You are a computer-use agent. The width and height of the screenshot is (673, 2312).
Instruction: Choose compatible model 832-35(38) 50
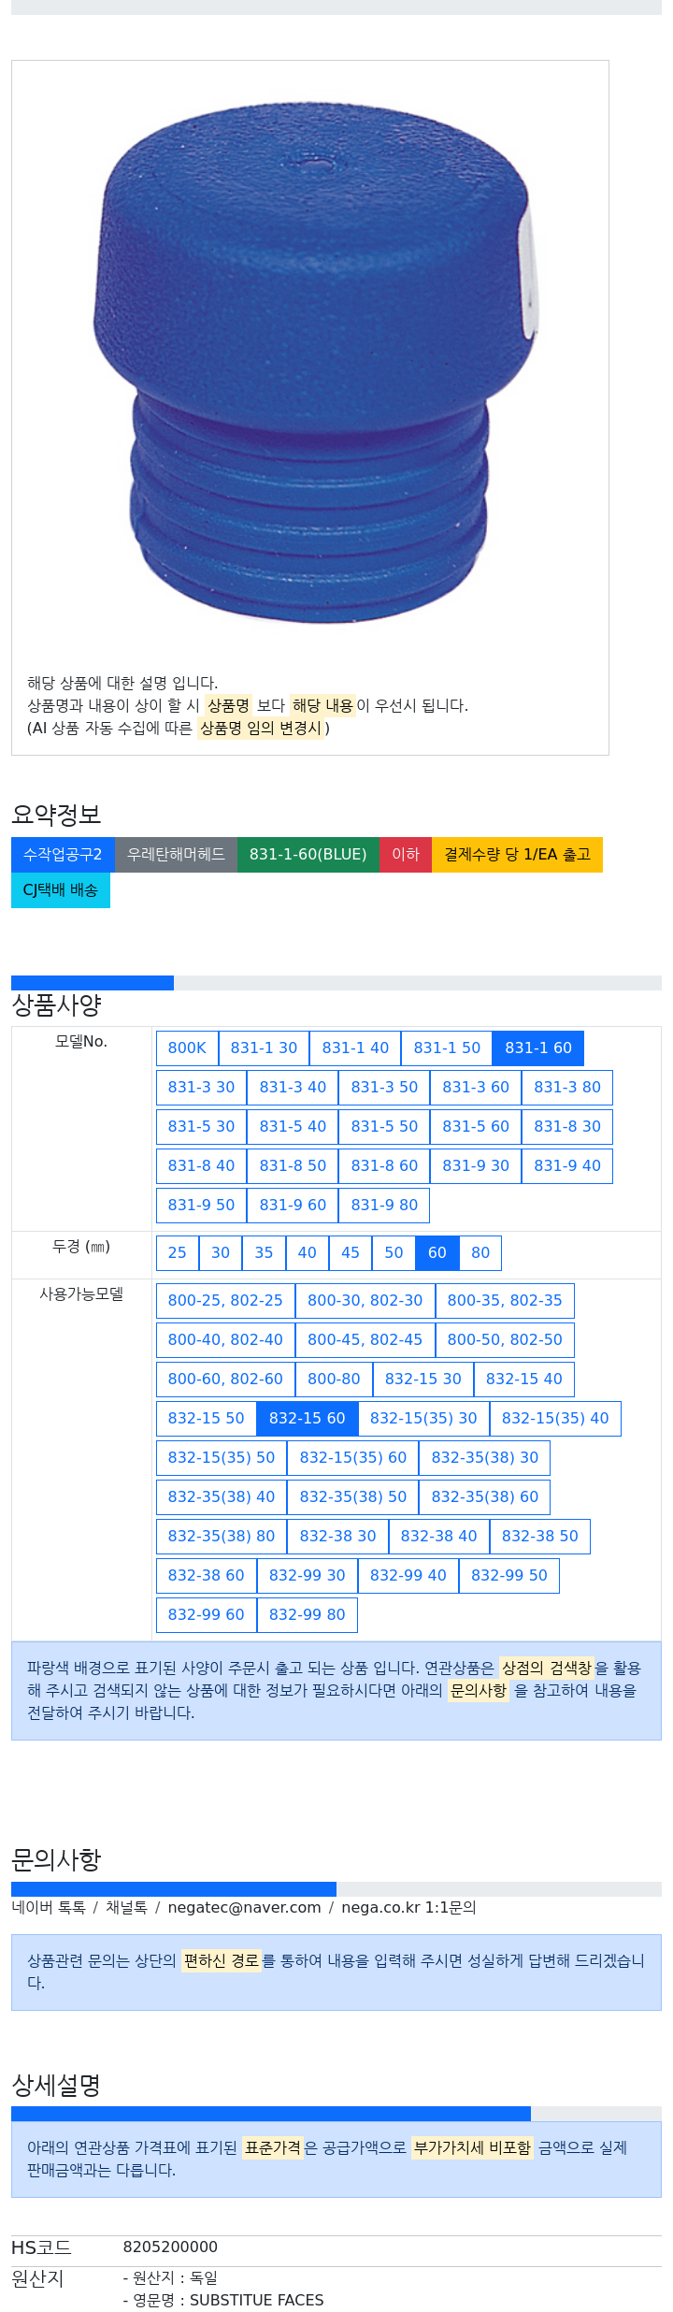pos(352,1497)
